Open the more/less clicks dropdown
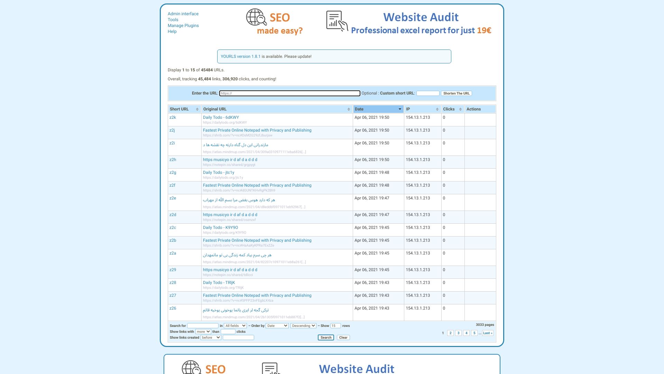The height and width of the screenshot is (374, 664). point(203,332)
